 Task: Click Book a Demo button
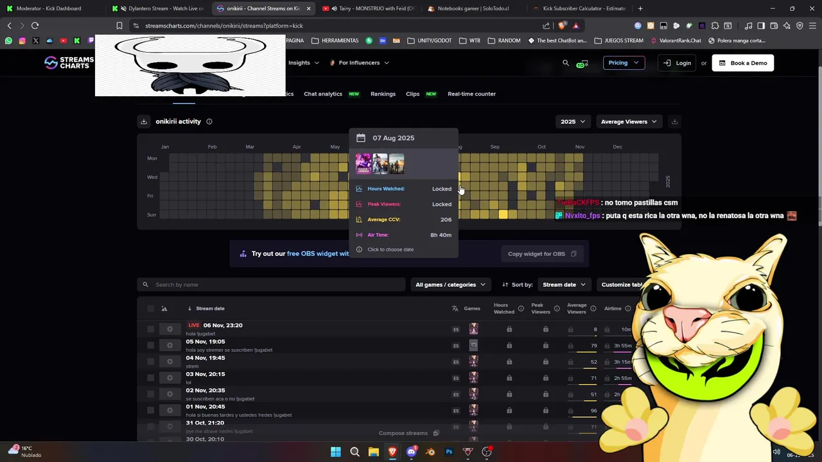743,63
